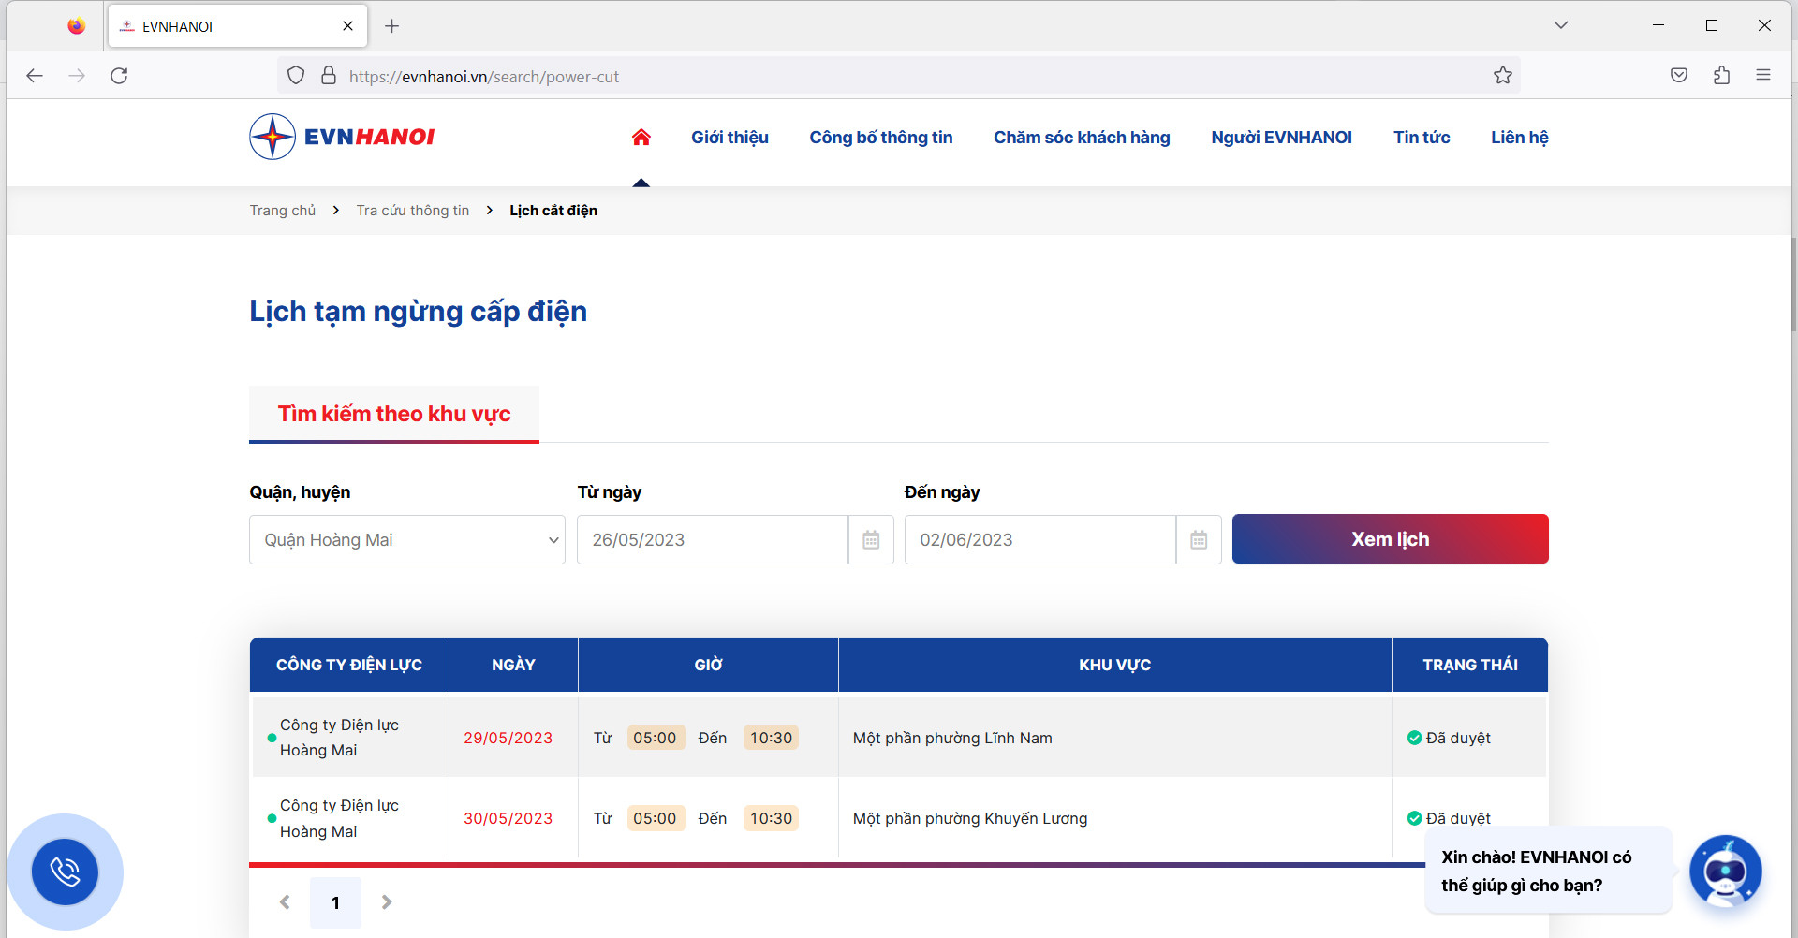
Task: Click the CÔNG TY ĐIỆN LỰC column header
Action: pyautogui.click(x=349, y=665)
